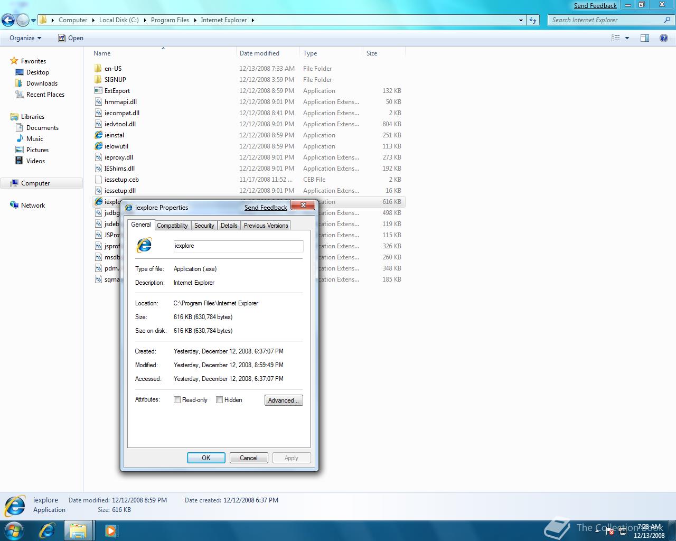676x541 pixels.
Task: Open the Pictures library
Action: (x=37, y=150)
